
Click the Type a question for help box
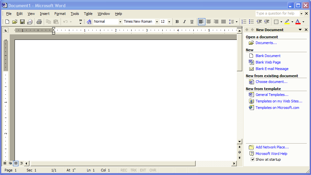coord(277,14)
